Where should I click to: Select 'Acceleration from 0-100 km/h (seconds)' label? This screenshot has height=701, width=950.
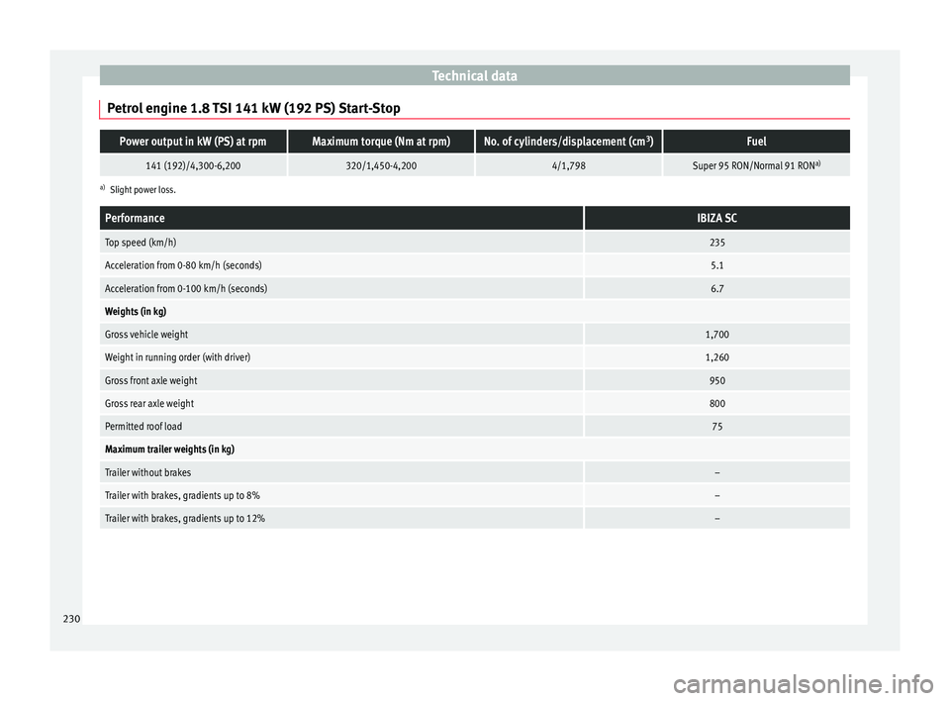(x=186, y=289)
